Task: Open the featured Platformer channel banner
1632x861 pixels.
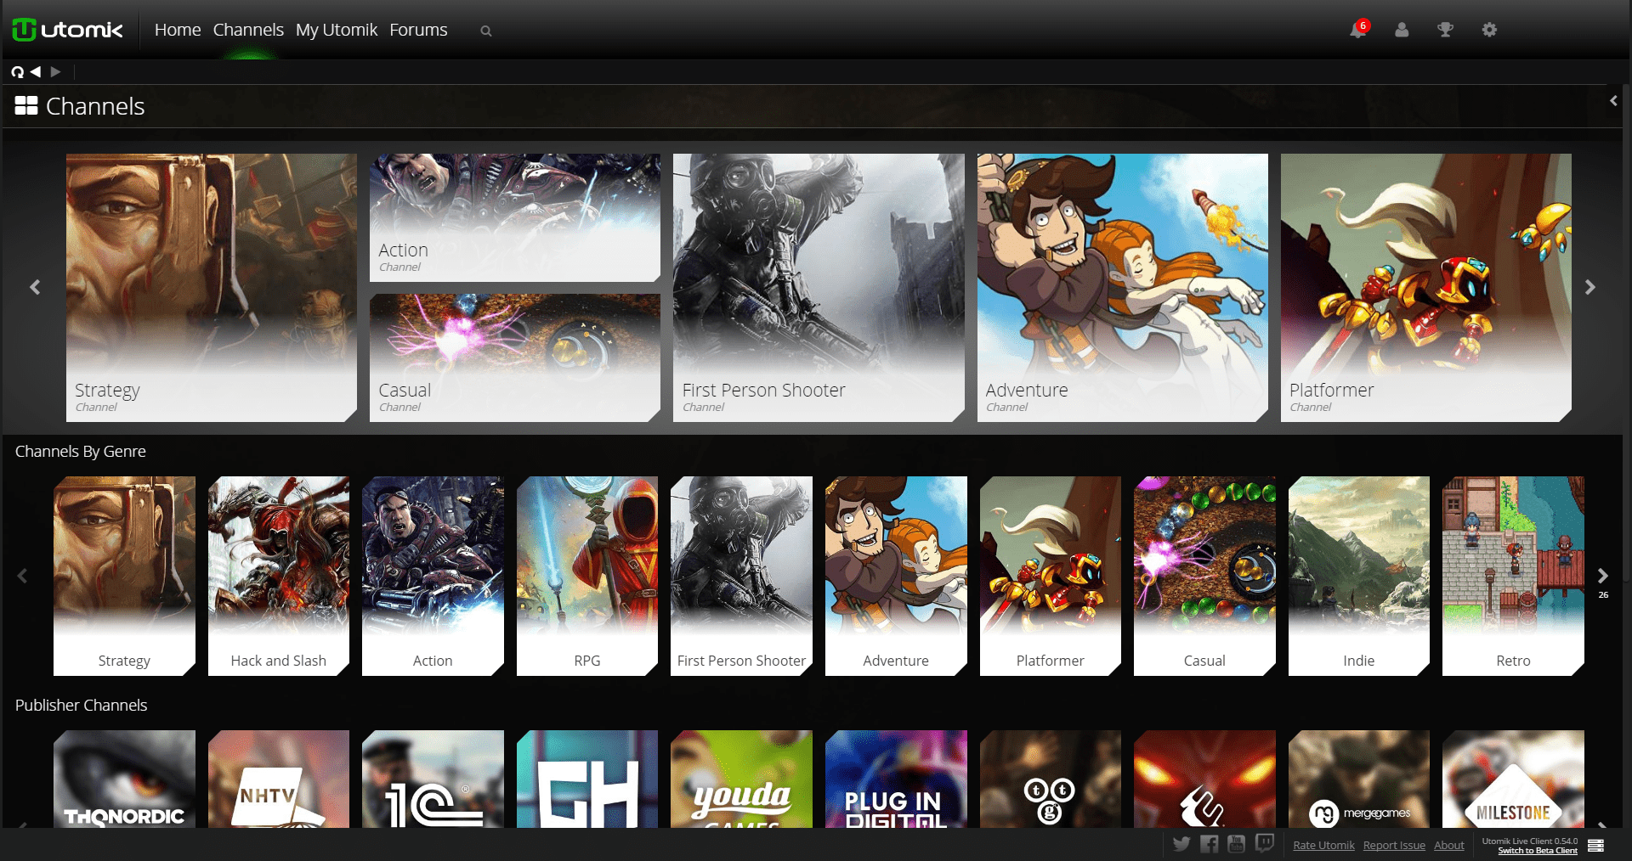Action: tap(1426, 288)
